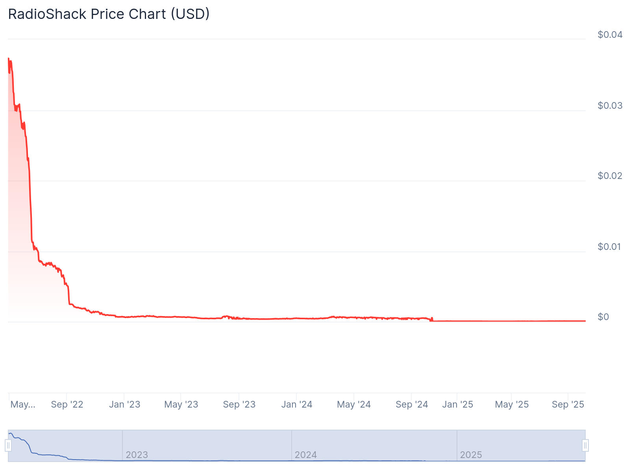Click the Jan '25 x-axis label
The image size is (629, 473).
point(457,404)
